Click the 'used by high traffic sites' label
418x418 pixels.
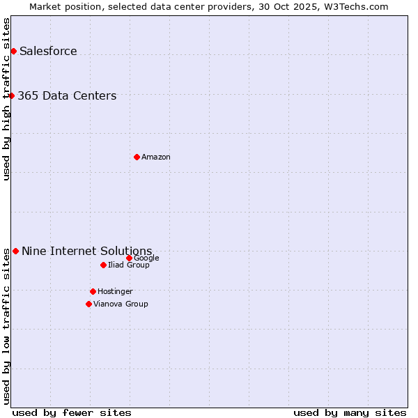6,99
